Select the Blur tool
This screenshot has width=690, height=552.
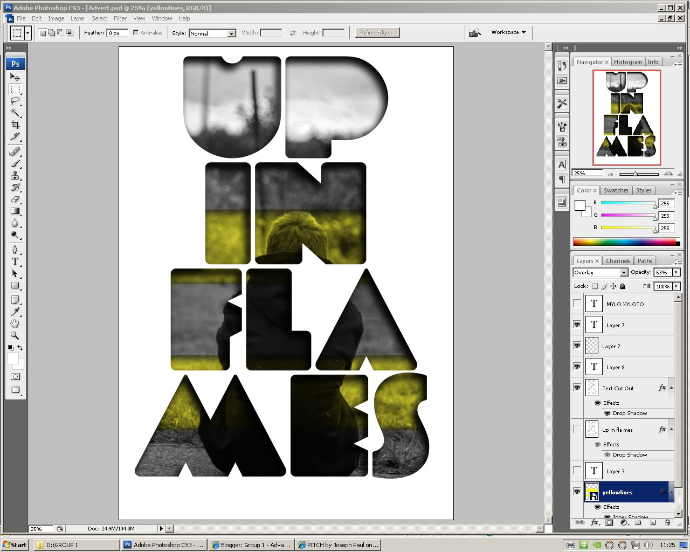(x=15, y=223)
